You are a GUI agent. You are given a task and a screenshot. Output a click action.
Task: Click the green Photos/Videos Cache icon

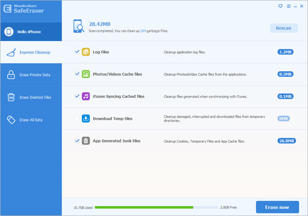pyautogui.click(x=86, y=74)
